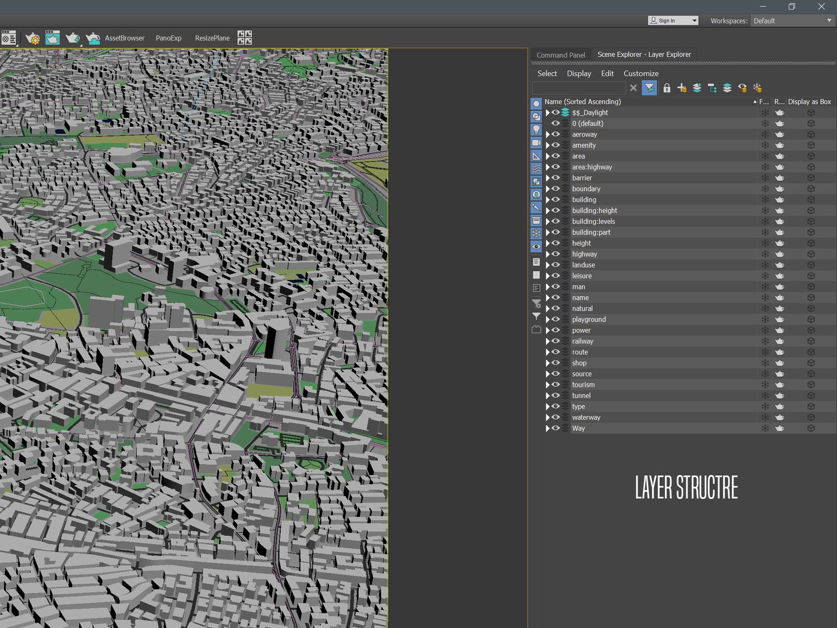Click the layer search input field

(579, 88)
